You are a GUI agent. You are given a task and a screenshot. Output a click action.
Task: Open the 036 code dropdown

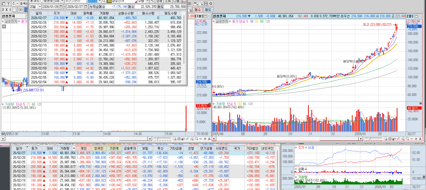[x=62, y=1]
